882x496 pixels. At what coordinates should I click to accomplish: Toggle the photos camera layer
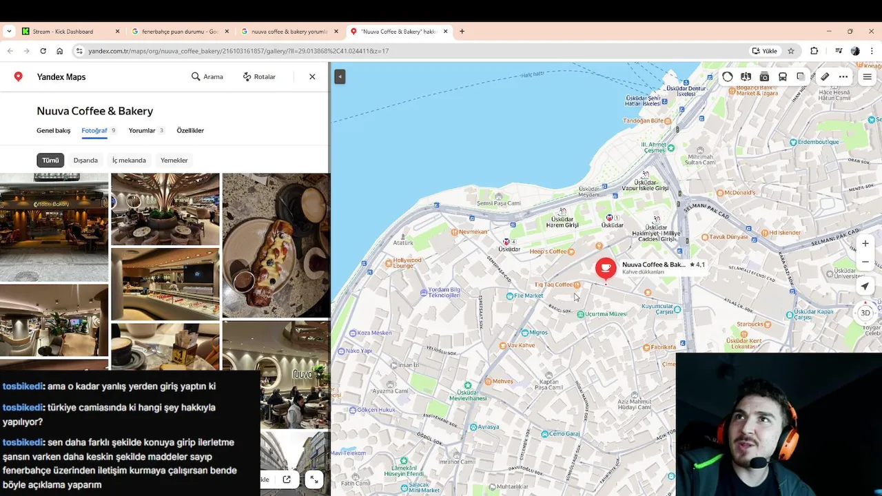(764, 76)
